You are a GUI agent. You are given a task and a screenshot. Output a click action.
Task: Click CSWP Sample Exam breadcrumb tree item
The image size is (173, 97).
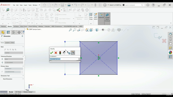(34, 29)
